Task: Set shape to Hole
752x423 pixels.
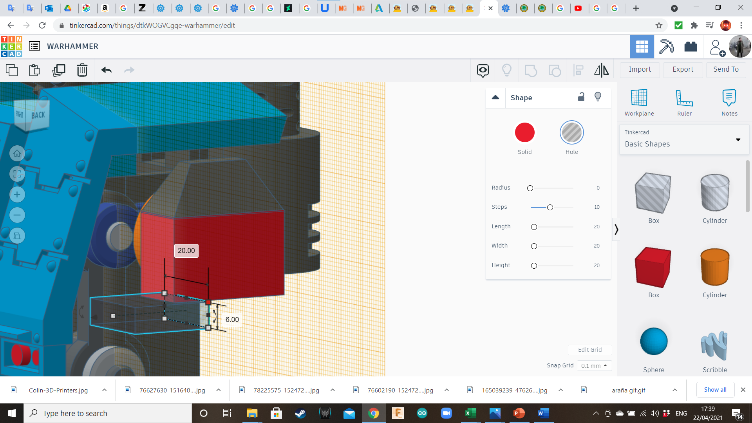Action: coord(571,133)
